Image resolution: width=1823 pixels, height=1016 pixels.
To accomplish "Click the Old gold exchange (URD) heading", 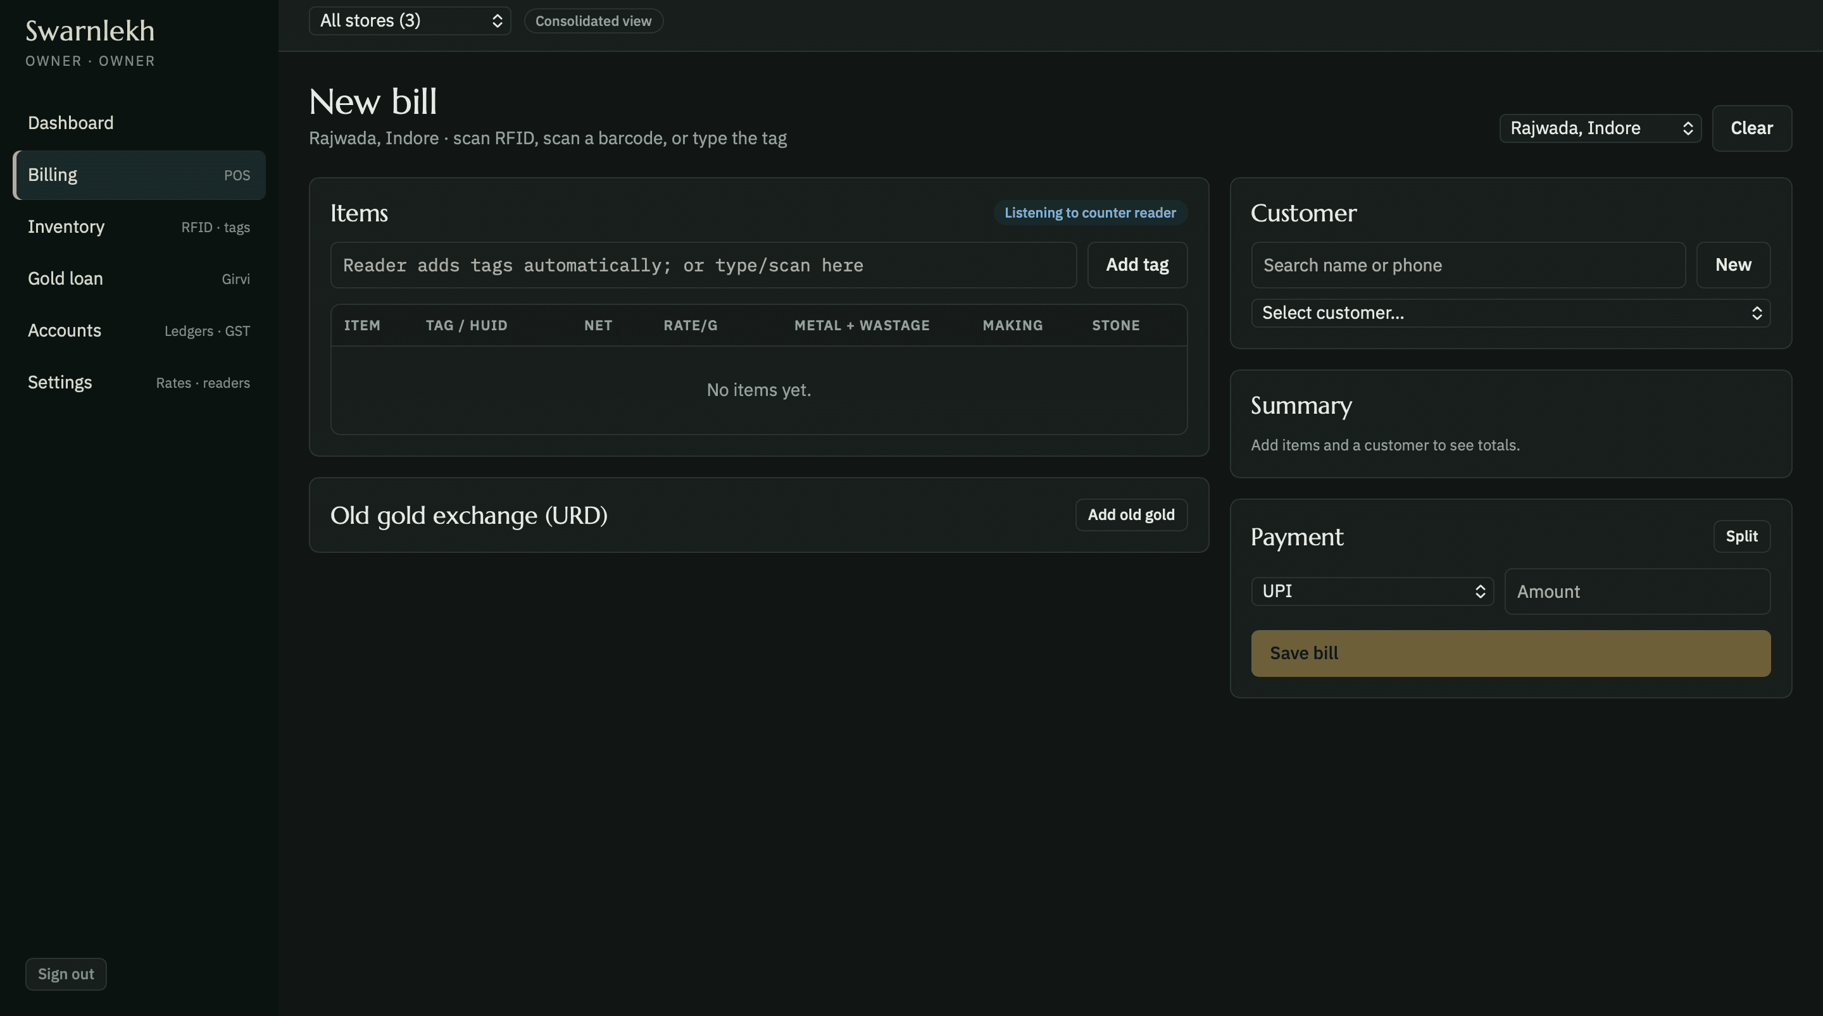I will (x=468, y=516).
